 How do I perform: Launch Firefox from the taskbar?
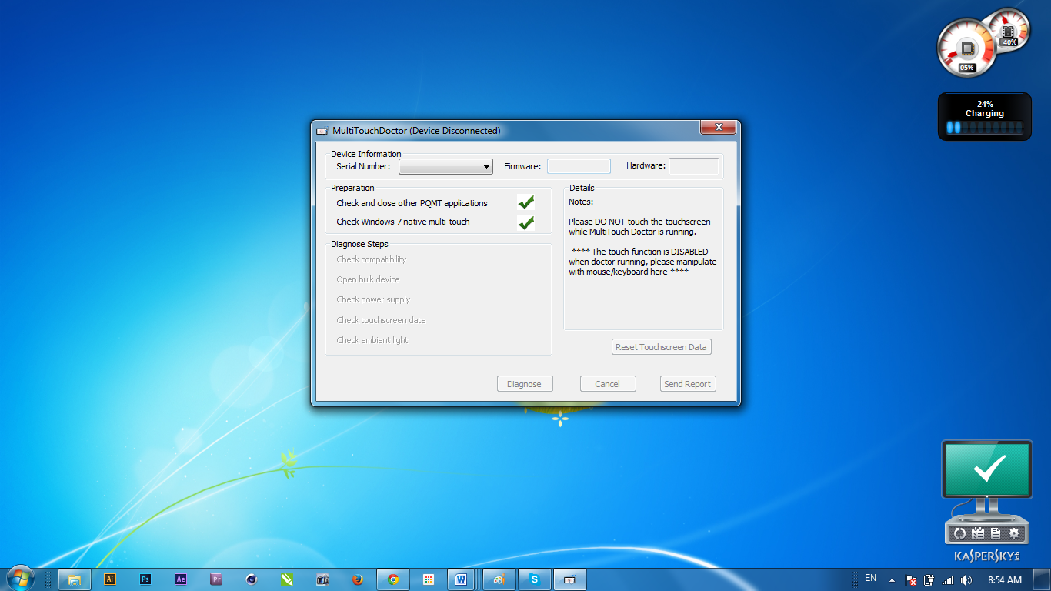358,579
